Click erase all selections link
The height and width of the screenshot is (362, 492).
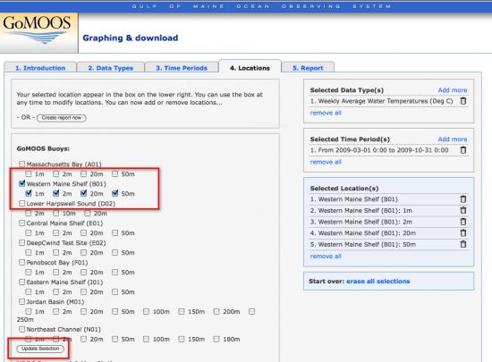point(378,282)
